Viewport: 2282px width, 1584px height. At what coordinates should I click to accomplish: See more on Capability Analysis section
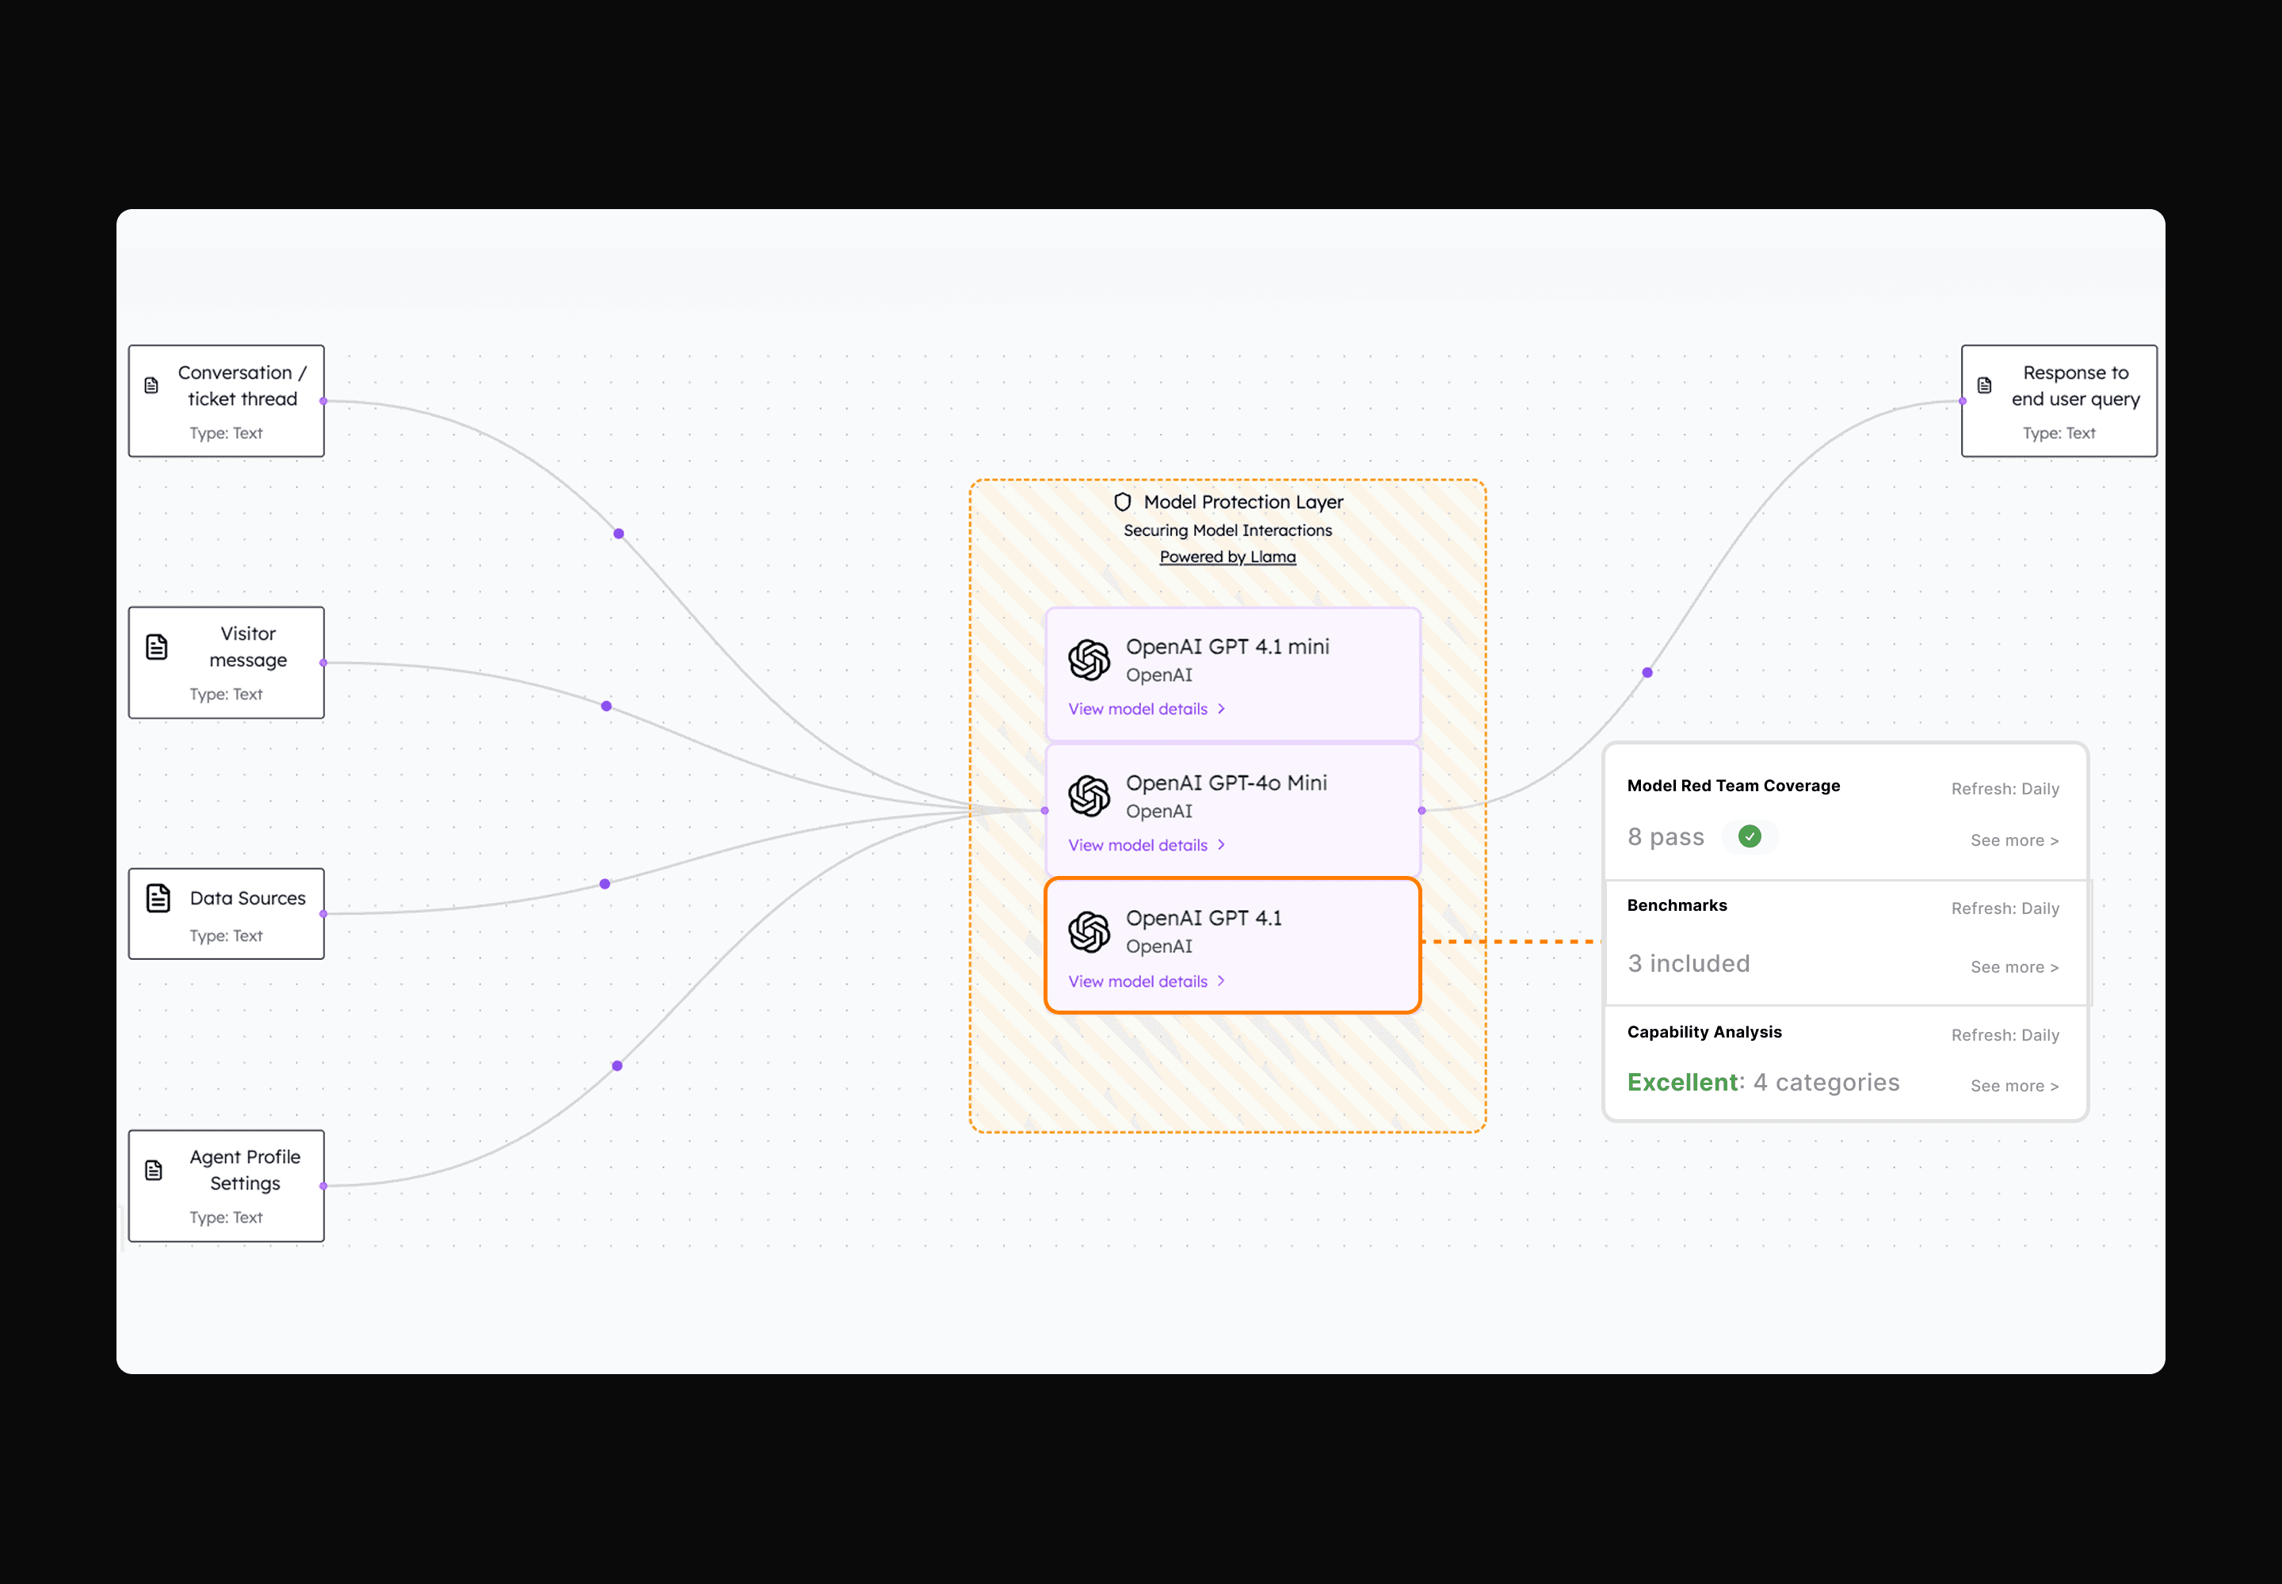(x=2014, y=1086)
